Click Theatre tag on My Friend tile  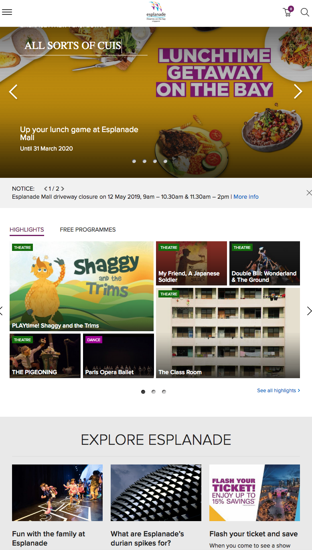169,248
